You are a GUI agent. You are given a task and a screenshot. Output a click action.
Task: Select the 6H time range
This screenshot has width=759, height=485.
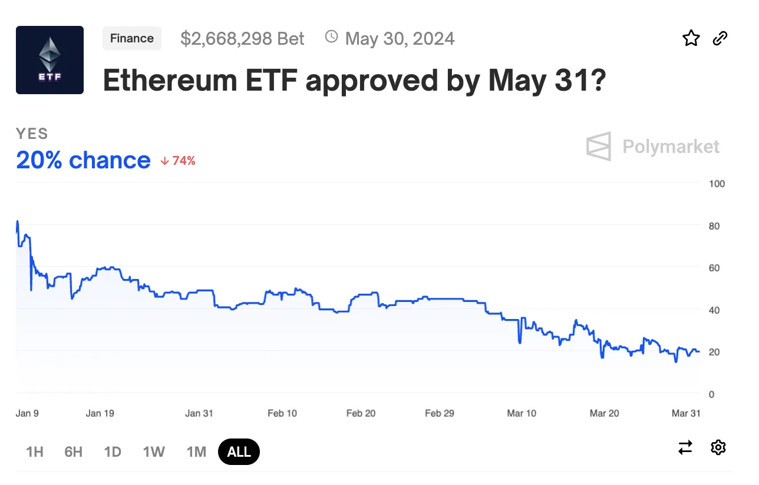74,452
